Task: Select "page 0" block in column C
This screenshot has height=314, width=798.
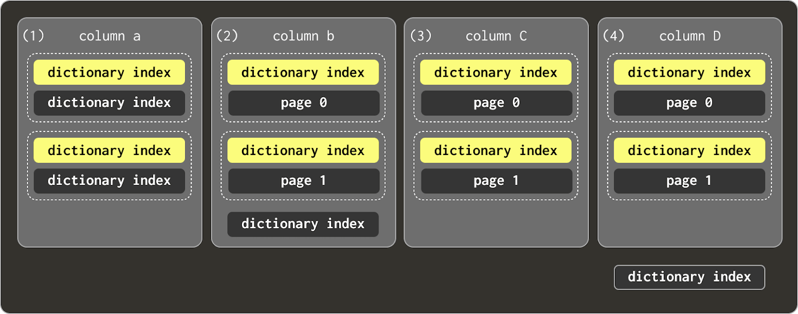Action: [x=496, y=103]
